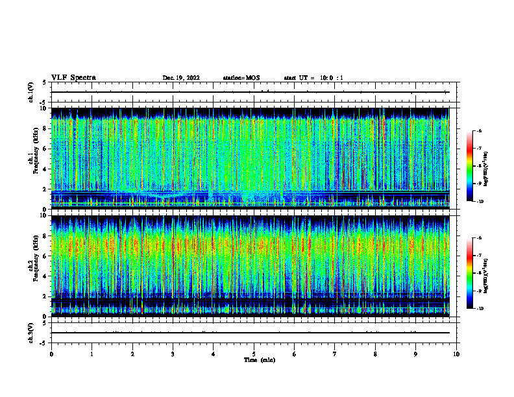The width and height of the screenshot is (514, 397).
Task: Click the "VLF Spectra" title text
Action: pyautogui.click(x=73, y=78)
